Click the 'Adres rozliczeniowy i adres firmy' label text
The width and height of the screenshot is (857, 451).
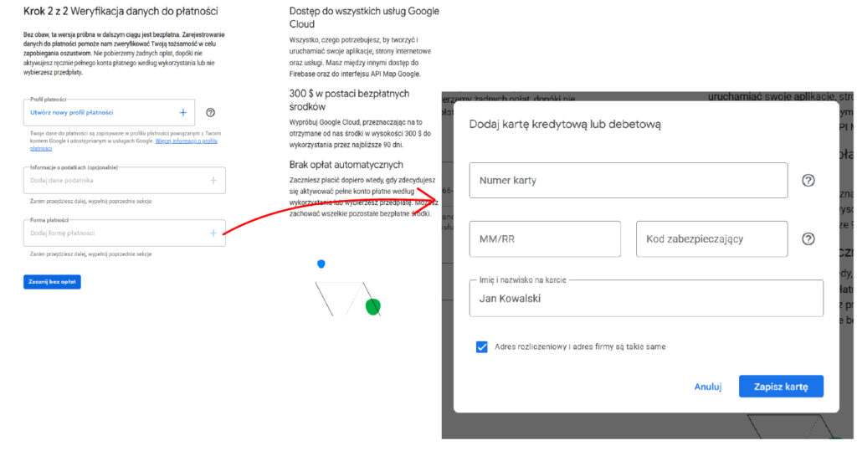click(579, 346)
